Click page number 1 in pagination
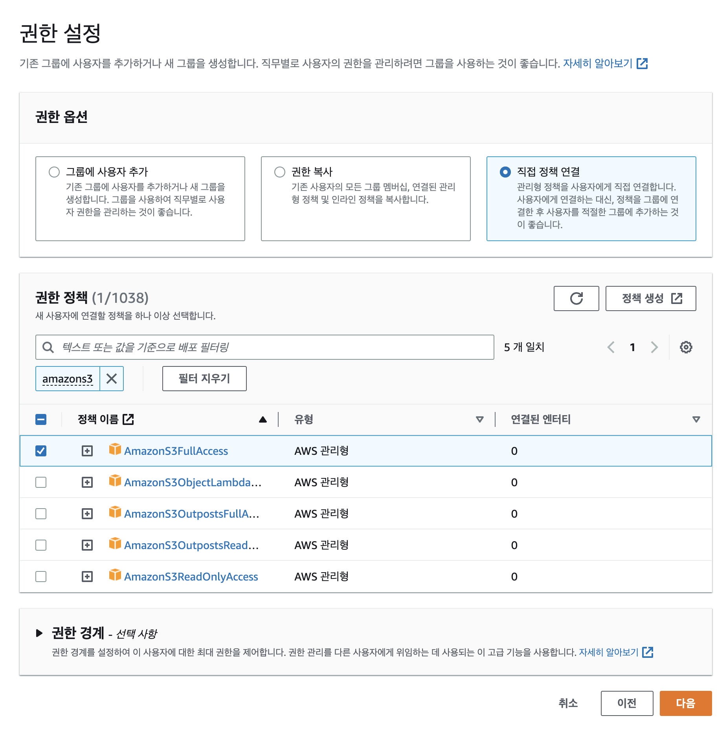The height and width of the screenshot is (736, 727). tap(632, 347)
